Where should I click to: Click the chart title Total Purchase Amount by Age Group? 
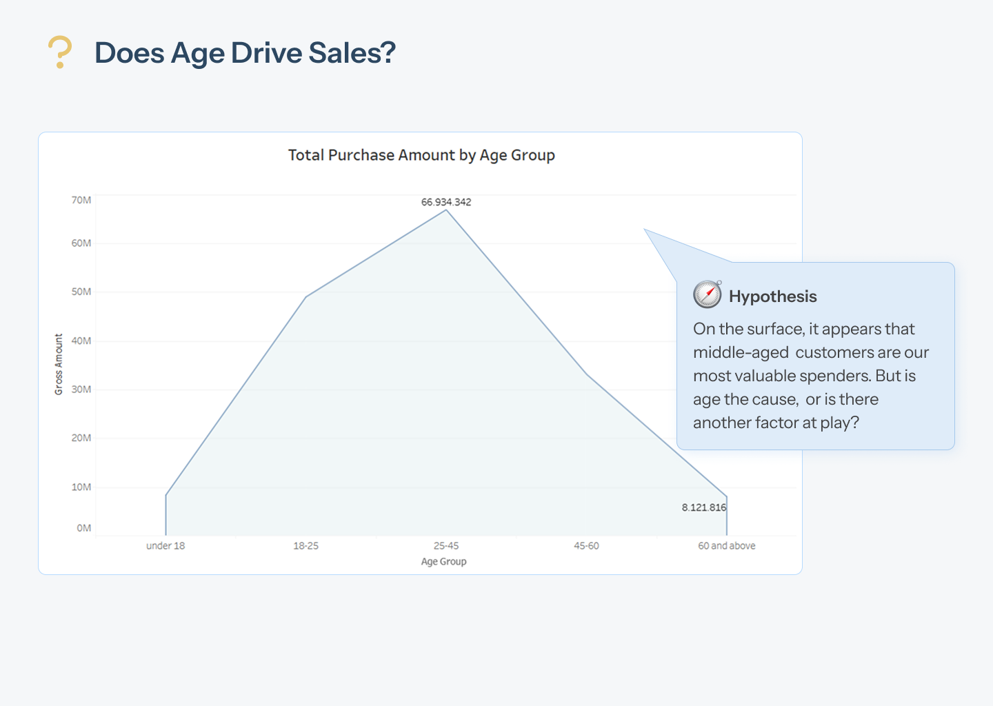[x=421, y=155]
